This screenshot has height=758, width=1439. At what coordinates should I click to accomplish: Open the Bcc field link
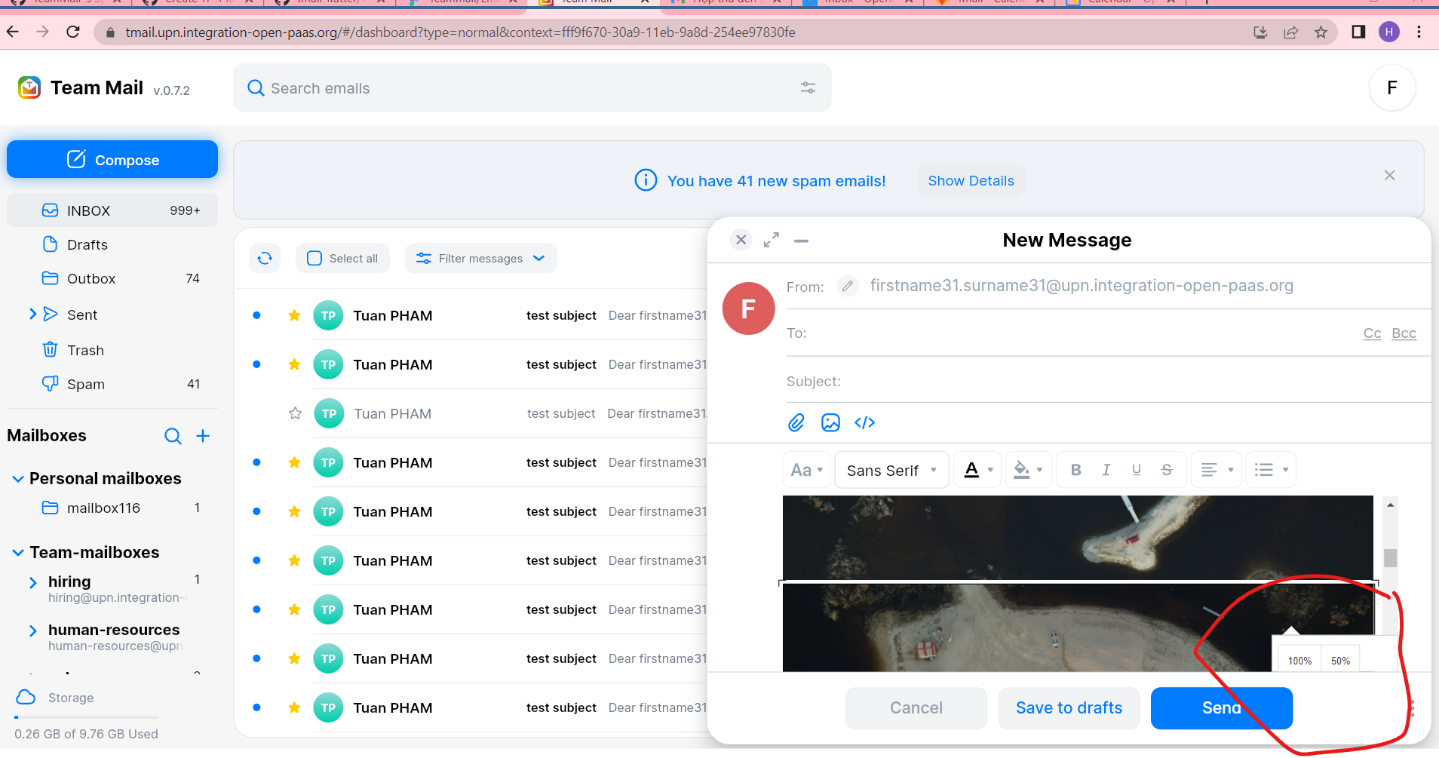(1404, 333)
